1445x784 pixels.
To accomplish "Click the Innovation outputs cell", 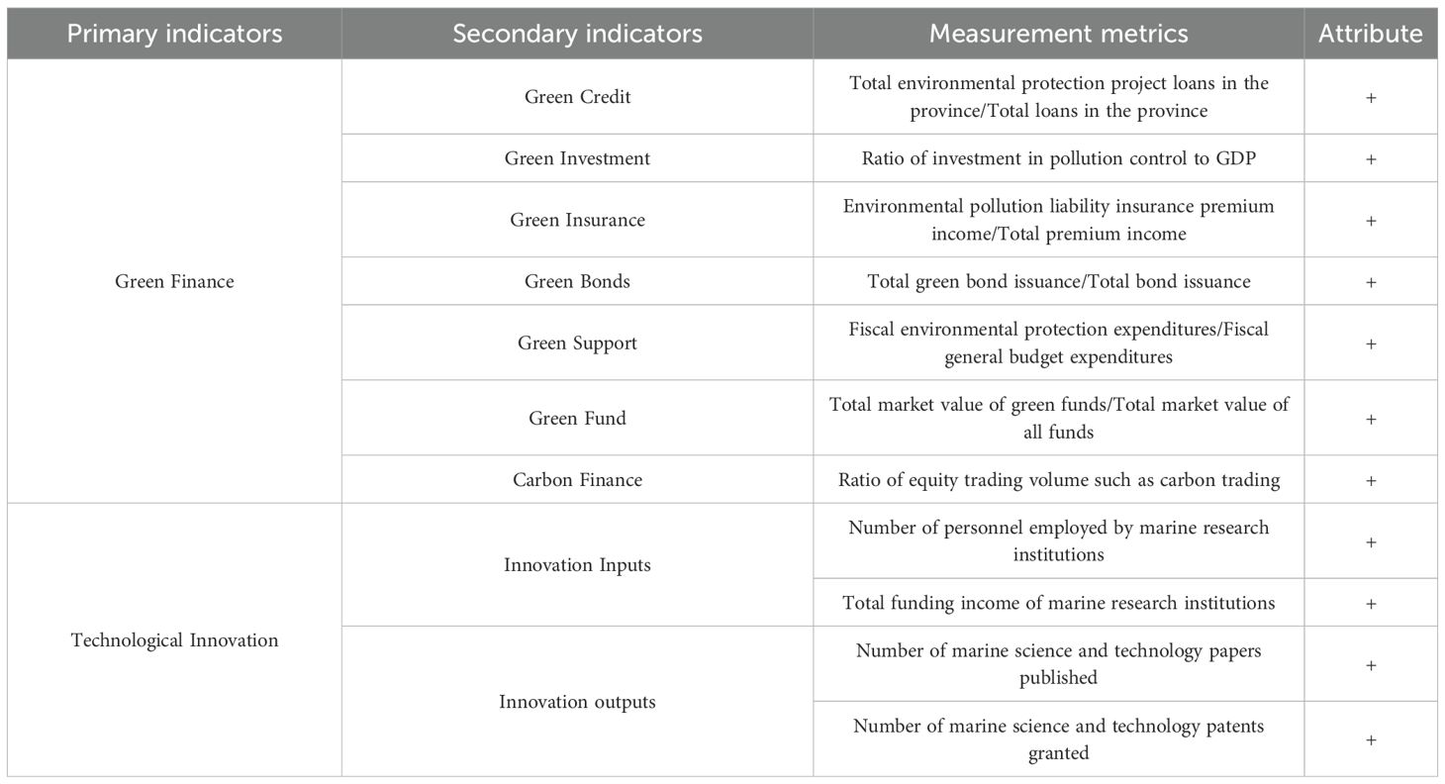I will point(577,702).
